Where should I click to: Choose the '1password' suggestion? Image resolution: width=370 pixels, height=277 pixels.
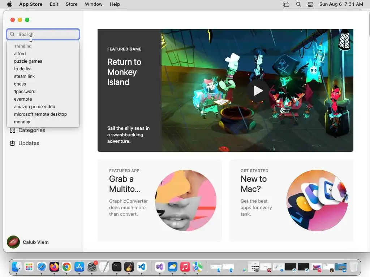25,91
